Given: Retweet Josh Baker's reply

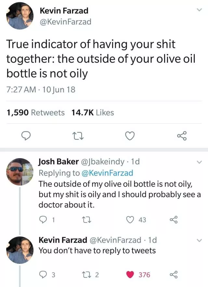Looking at the screenshot, I should (x=88, y=220).
